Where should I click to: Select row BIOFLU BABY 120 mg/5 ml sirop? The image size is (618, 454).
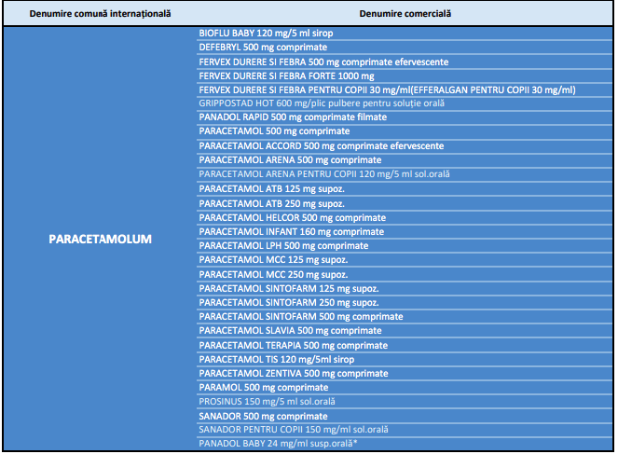(405, 34)
